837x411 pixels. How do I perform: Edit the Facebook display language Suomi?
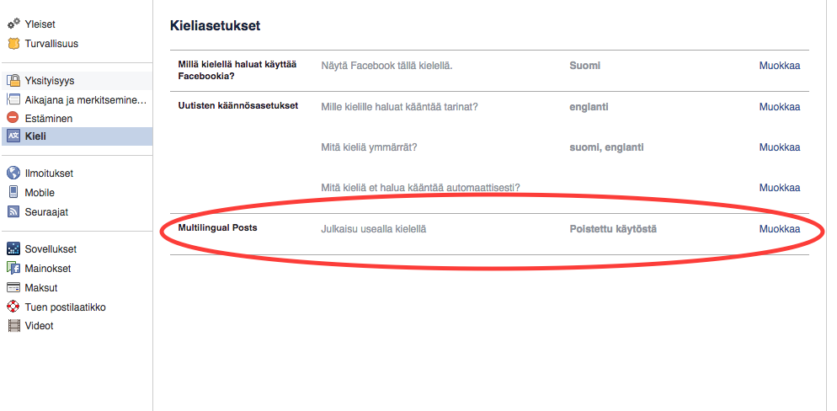click(x=780, y=66)
